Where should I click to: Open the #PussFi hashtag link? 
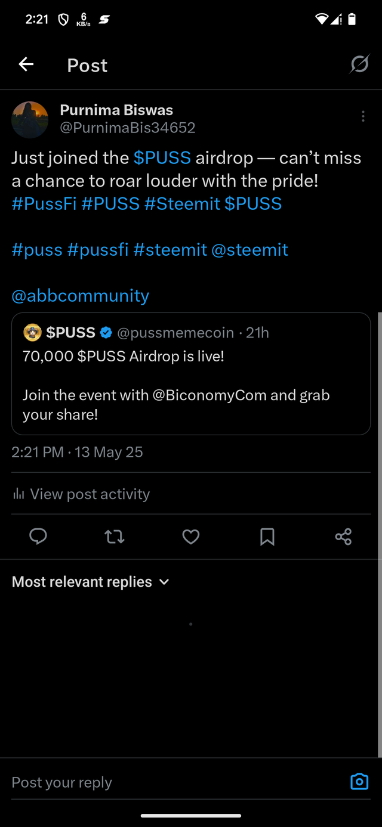pos(44,204)
